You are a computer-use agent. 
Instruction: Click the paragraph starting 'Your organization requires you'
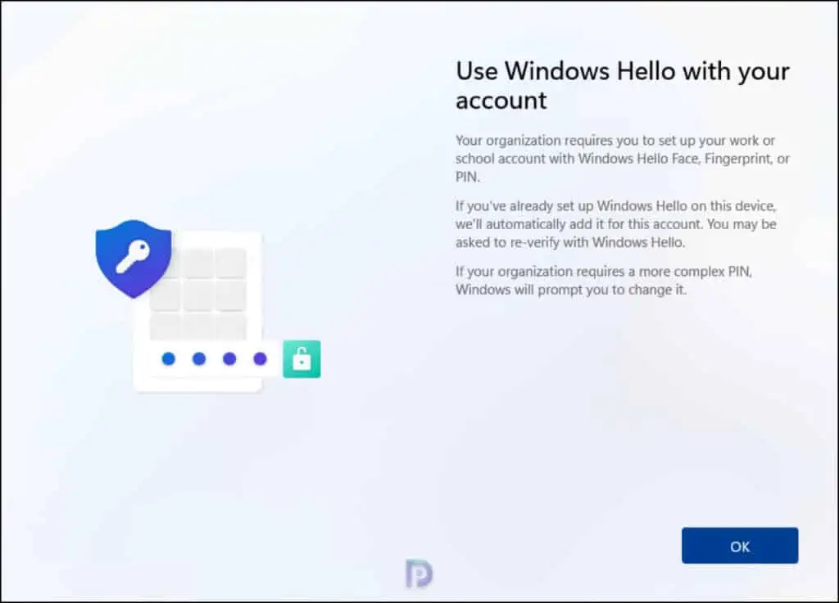pos(623,159)
